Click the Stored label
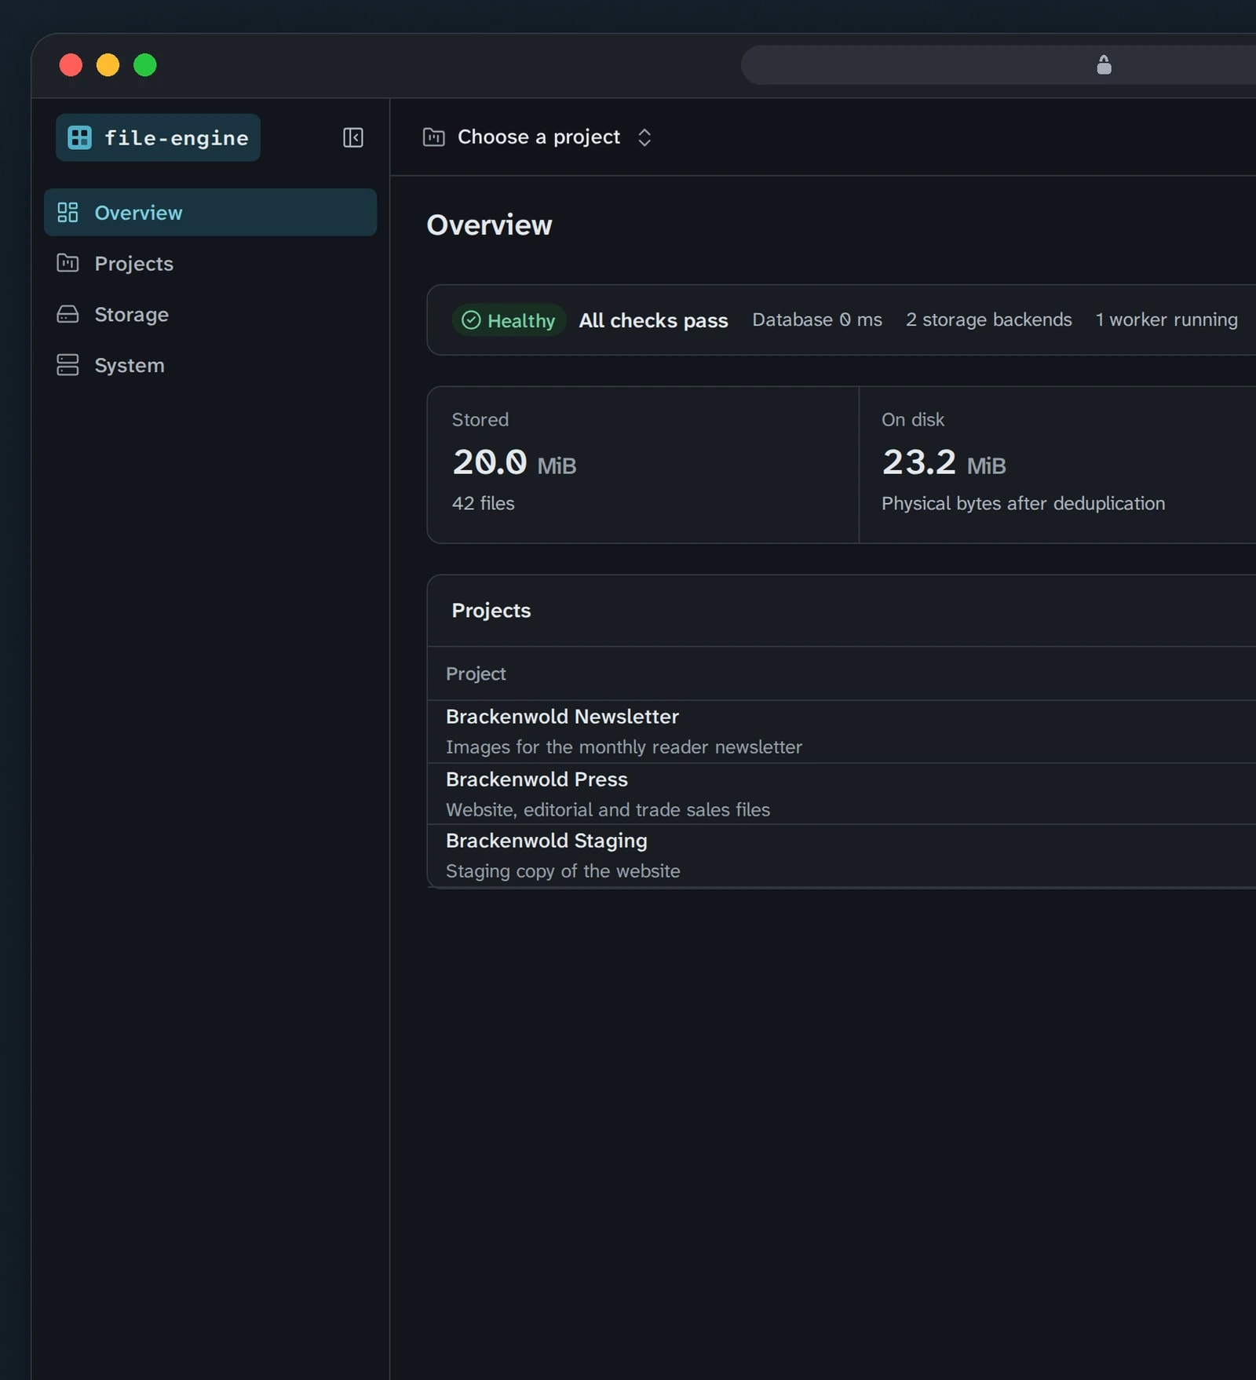Screen dimensions: 1256x1380 pos(480,419)
